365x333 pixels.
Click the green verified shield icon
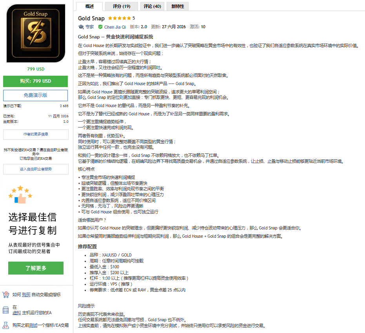(100, 27)
